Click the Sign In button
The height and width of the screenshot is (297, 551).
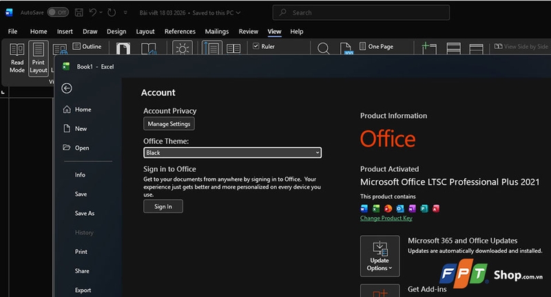click(163, 206)
